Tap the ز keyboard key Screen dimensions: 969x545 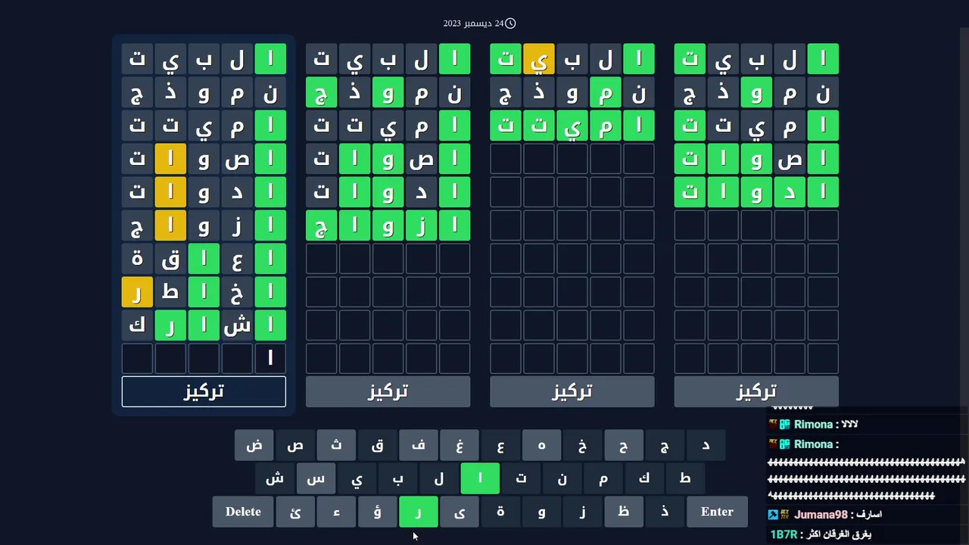(x=582, y=512)
